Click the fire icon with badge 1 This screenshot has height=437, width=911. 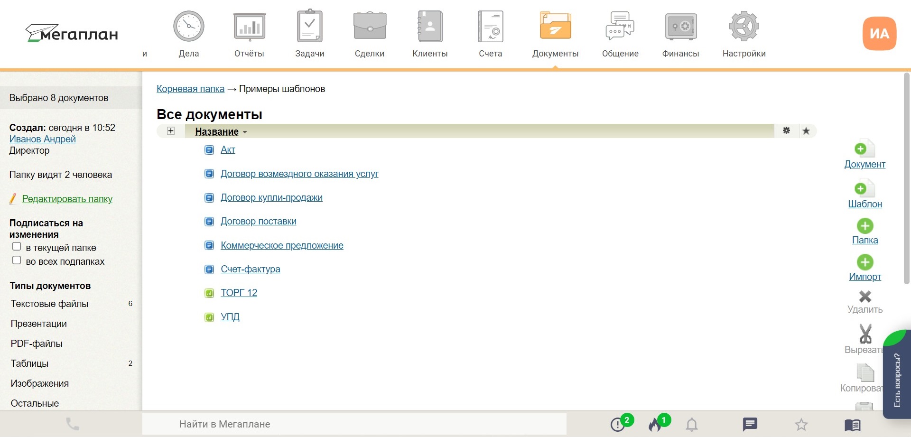tap(656, 424)
